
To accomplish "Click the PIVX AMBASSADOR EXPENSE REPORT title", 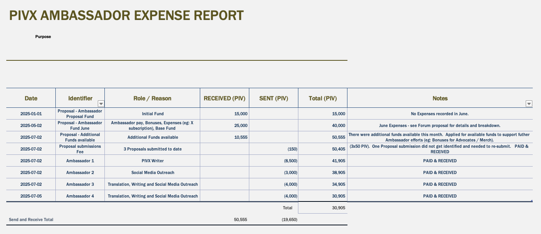I will click(x=126, y=16).
